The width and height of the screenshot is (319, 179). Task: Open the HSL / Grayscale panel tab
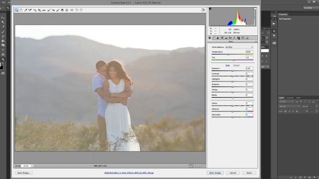[222, 38]
